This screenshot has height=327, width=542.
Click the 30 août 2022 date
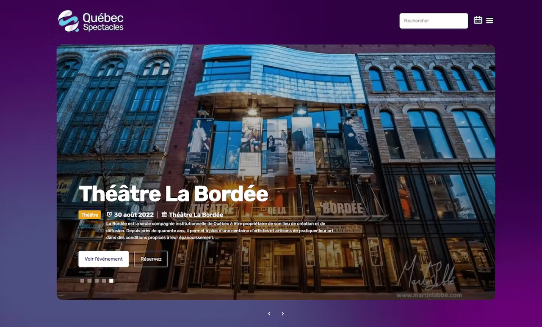(x=133, y=215)
